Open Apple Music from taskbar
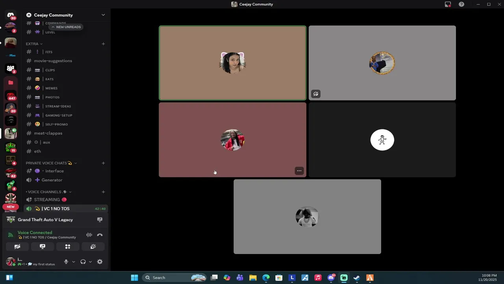504x284 pixels. point(318,278)
